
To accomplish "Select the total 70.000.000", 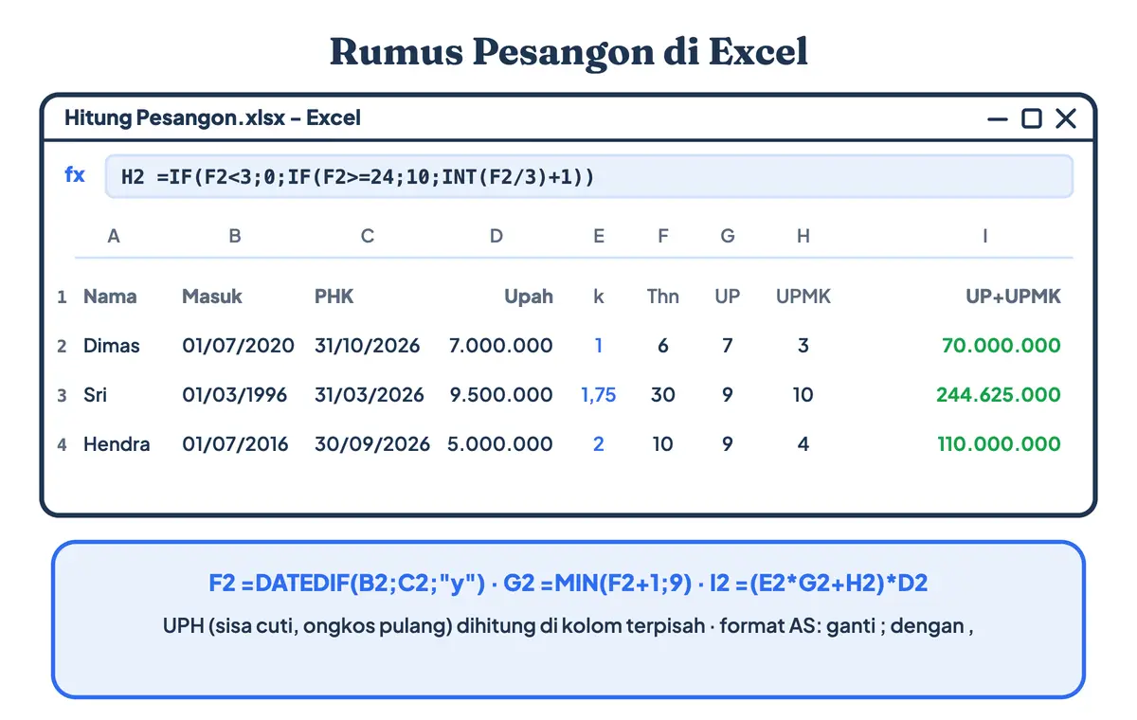I will [1002, 346].
